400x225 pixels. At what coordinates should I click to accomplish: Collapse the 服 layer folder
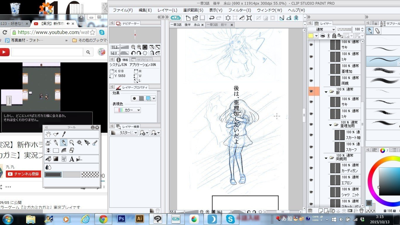[326, 92]
